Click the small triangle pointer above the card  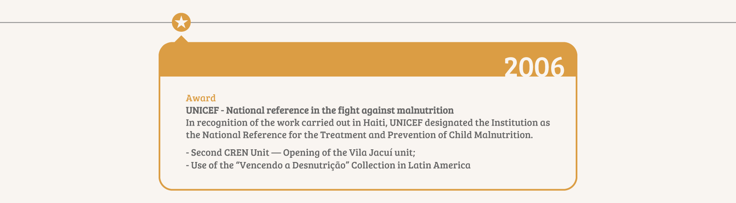pos(181,39)
